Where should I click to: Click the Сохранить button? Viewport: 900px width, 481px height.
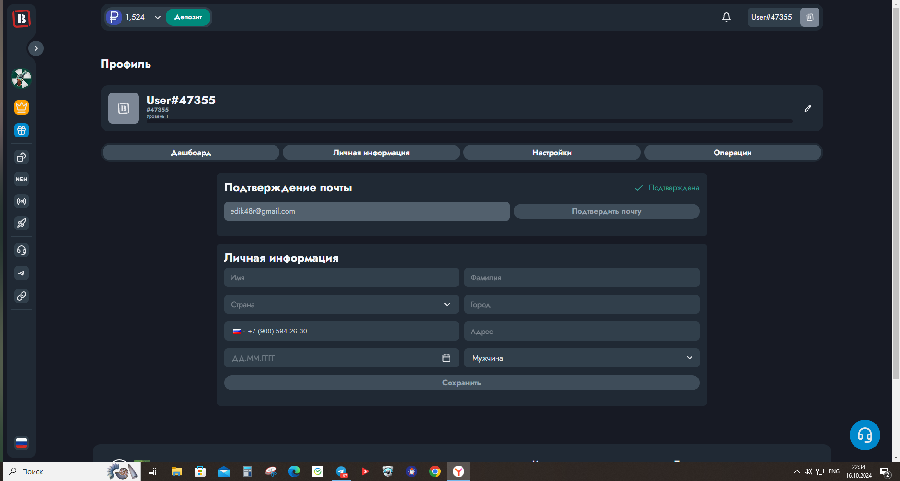click(x=462, y=383)
